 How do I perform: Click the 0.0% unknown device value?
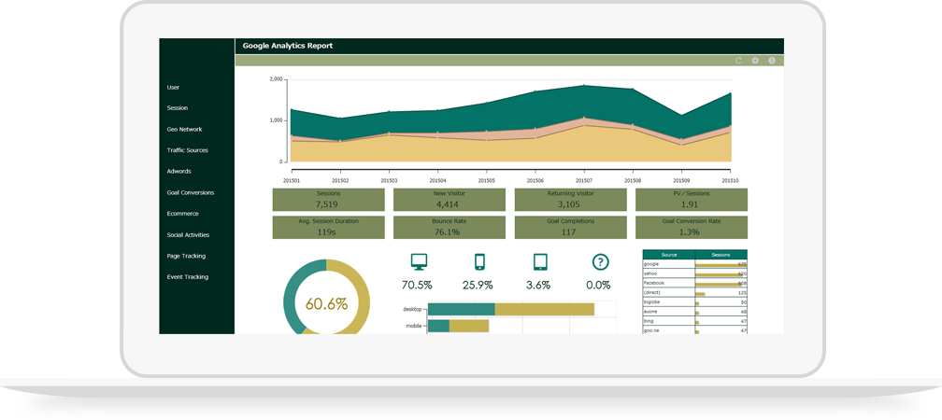[598, 286]
